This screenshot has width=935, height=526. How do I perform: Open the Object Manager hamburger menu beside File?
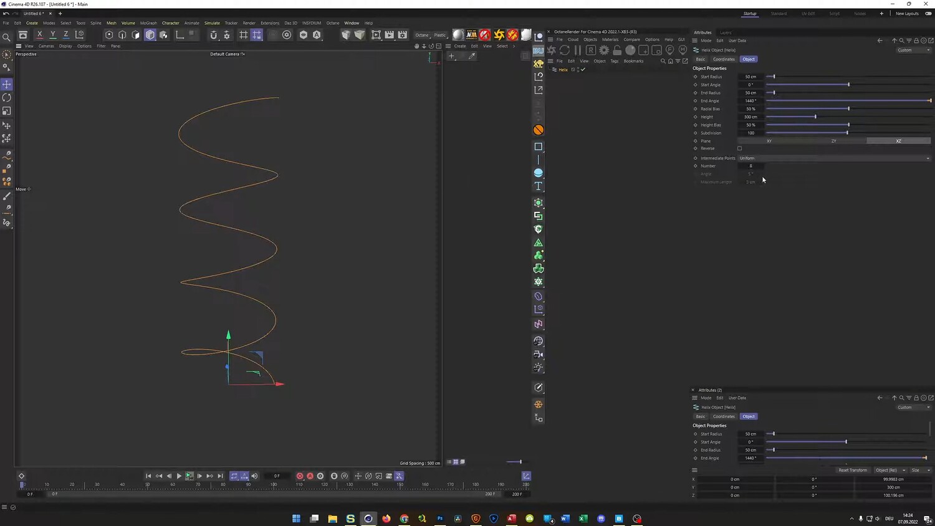point(550,61)
